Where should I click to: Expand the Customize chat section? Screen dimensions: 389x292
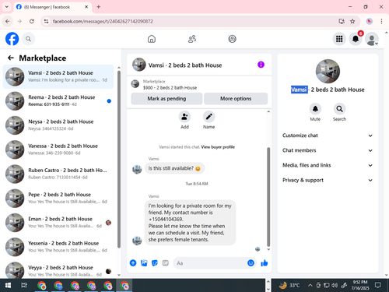click(328, 135)
